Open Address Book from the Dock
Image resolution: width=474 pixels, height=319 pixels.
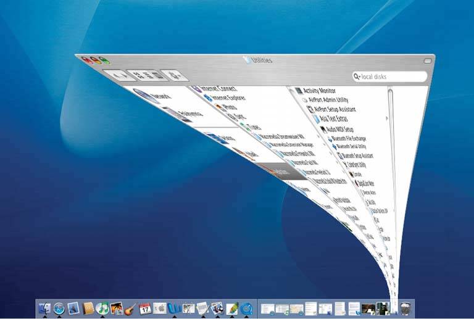(x=88, y=307)
